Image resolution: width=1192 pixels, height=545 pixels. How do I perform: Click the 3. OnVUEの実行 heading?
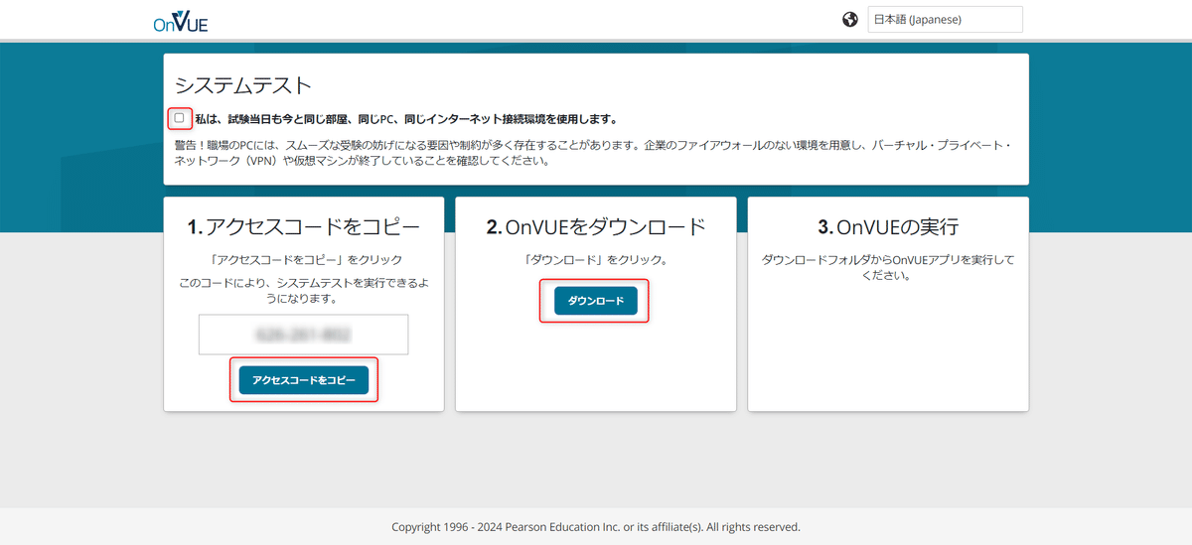[888, 227]
